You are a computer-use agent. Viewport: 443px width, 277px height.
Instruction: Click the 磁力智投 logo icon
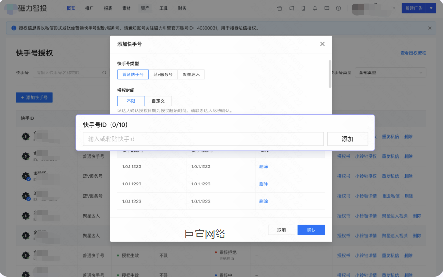[11, 8]
